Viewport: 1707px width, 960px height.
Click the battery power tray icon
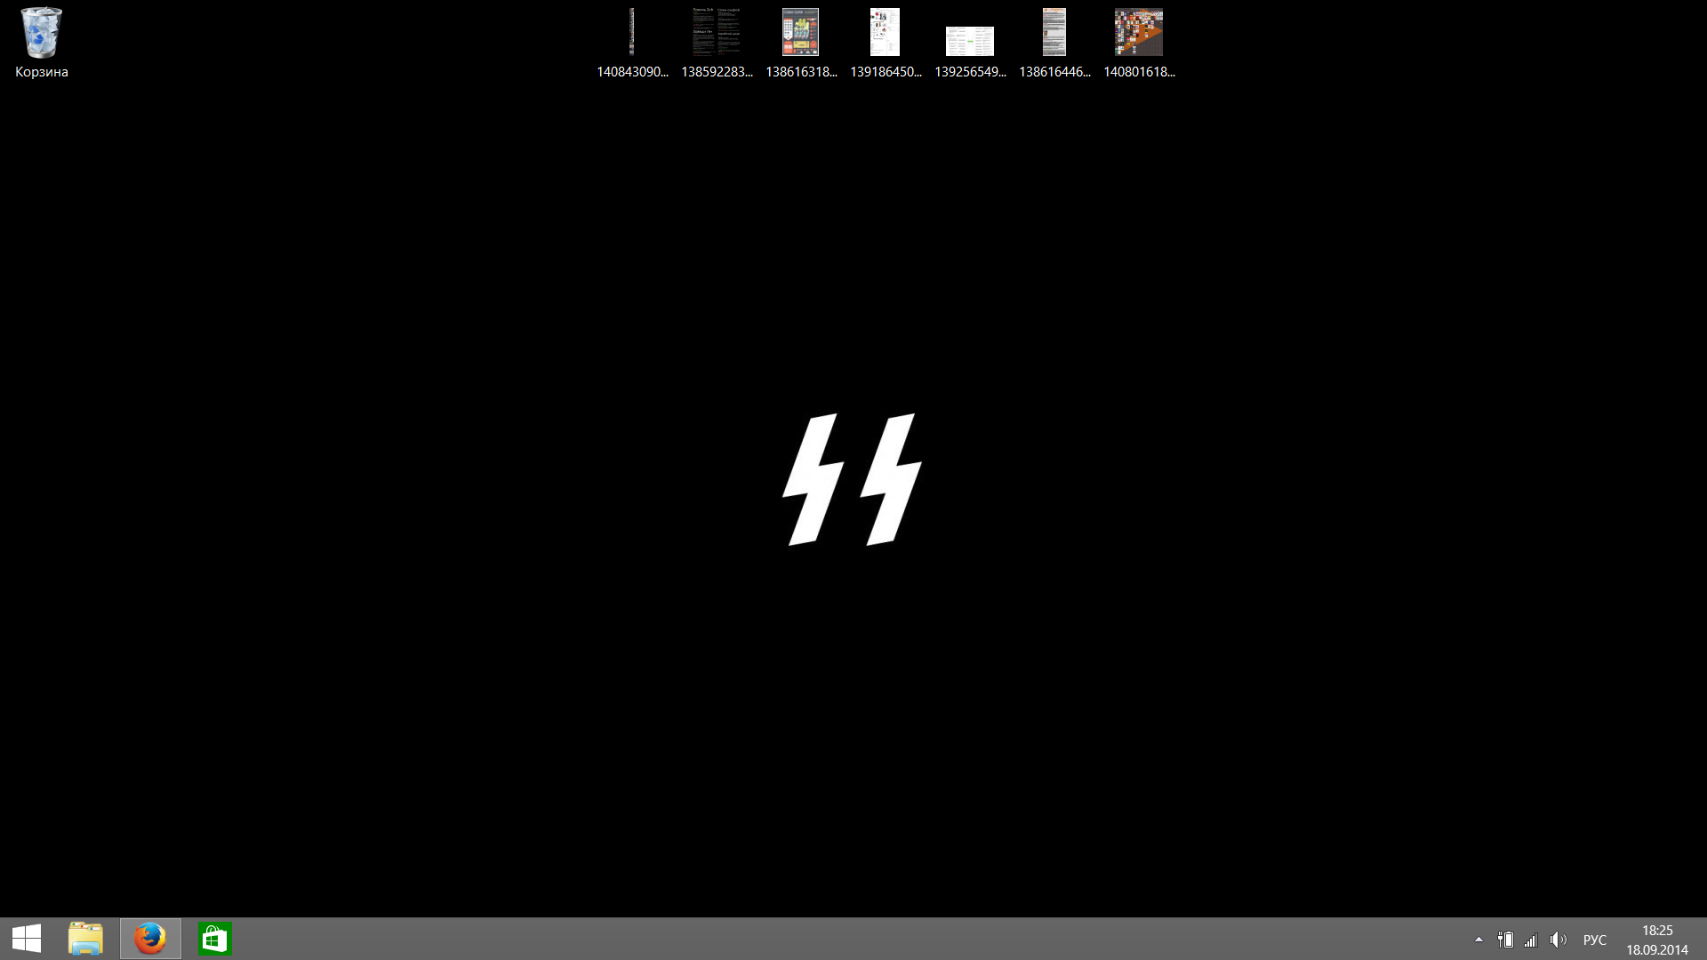coord(1505,940)
